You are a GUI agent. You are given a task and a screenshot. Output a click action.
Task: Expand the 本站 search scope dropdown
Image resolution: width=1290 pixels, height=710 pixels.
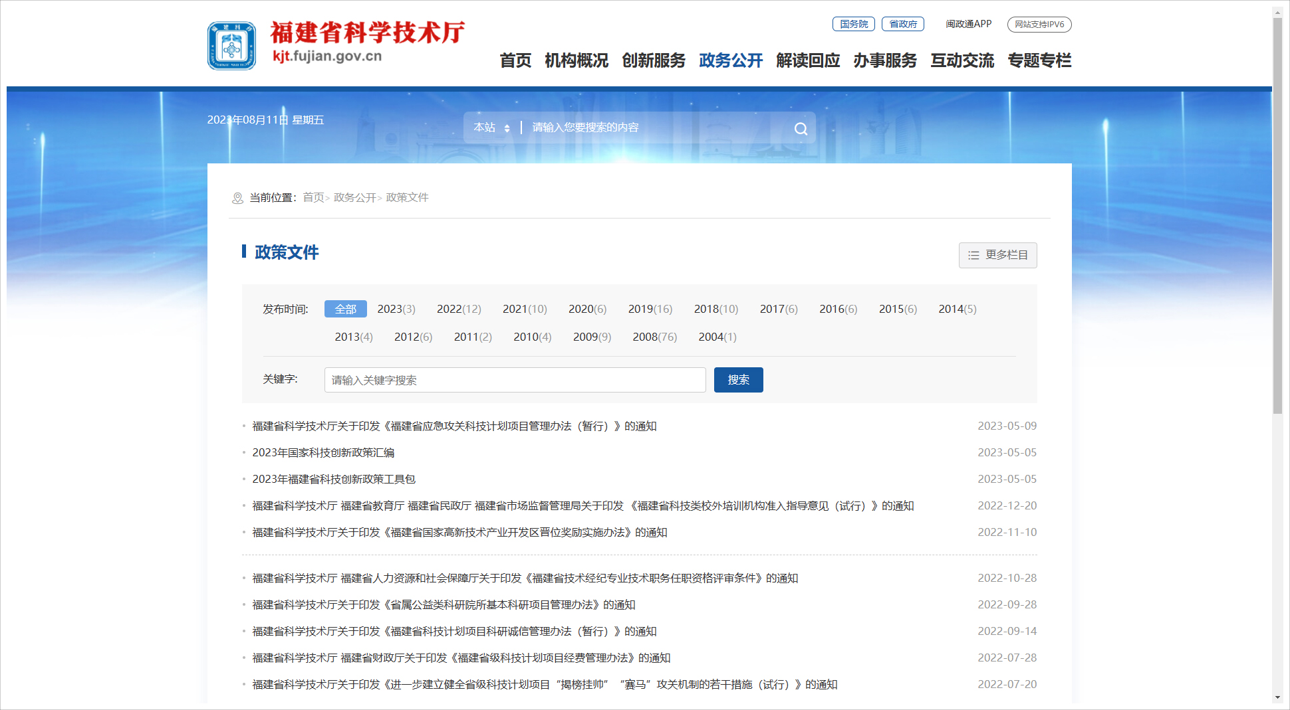pos(492,128)
